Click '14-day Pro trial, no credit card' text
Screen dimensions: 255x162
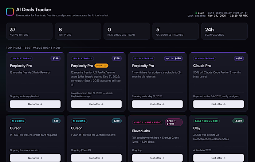coord(34,135)
